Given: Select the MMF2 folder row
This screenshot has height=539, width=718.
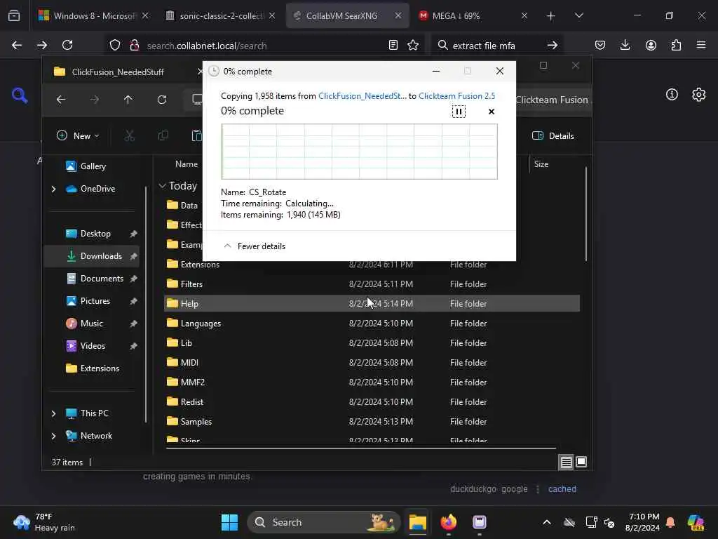Looking at the screenshot, I should (x=372, y=382).
